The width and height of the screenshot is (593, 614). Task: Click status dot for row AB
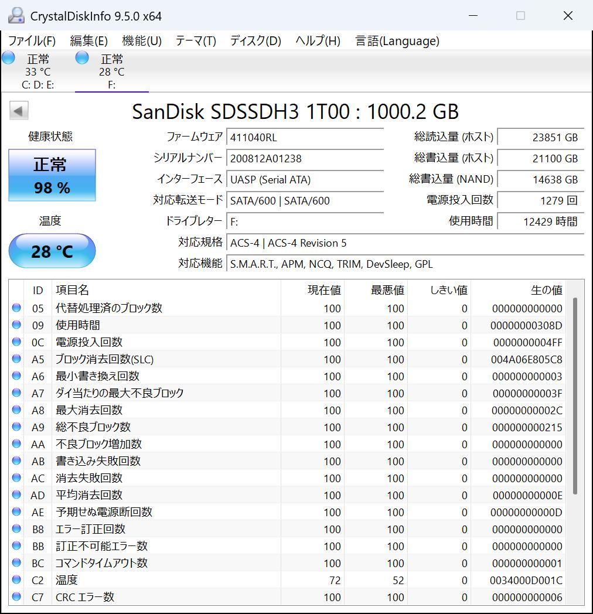tap(16, 461)
